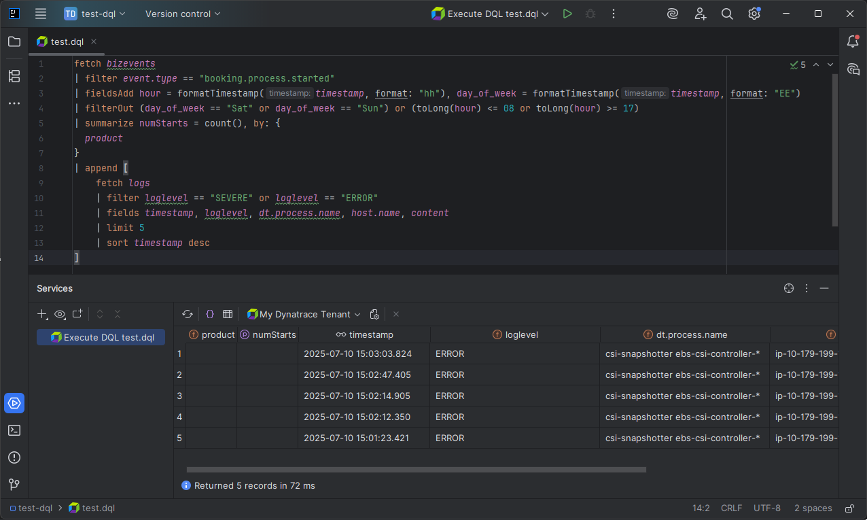Viewport: 867px width, 520px height.
Task: Click the UTF-8 encoding indicator
Action: click(767, 508)
